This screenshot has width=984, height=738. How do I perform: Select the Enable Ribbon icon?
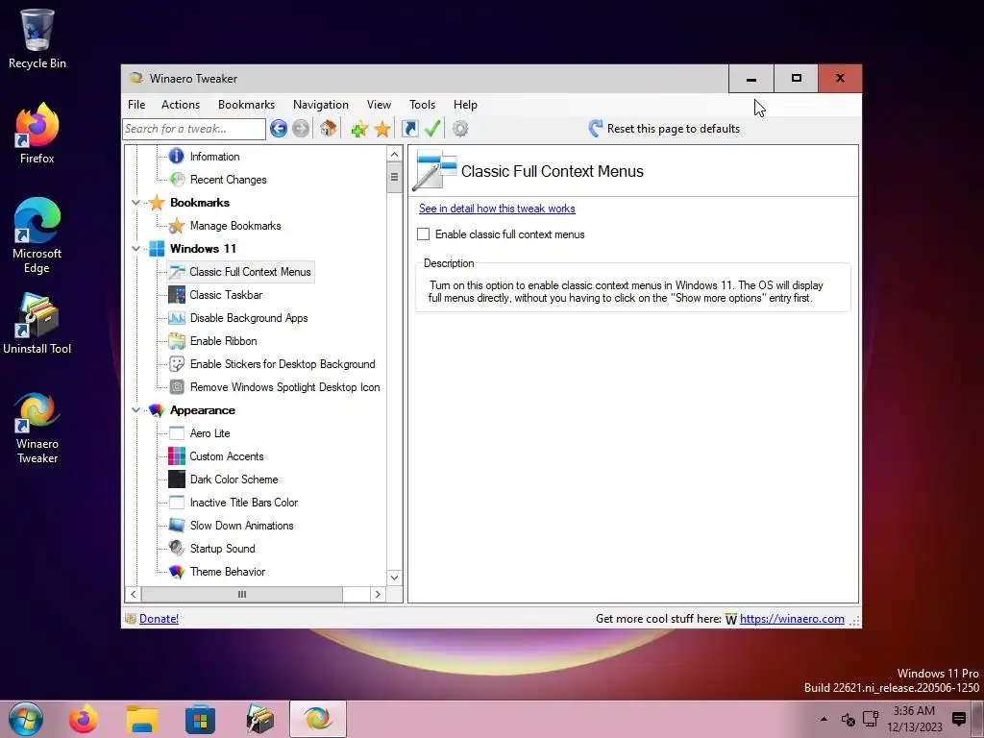177,341
